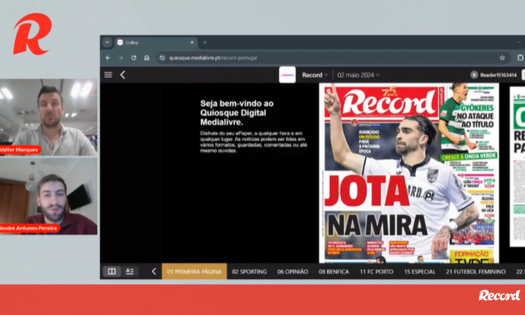Click the Seja bem-vindo welcome heading
Screen dimensions: 525x315
pos(237,113)
